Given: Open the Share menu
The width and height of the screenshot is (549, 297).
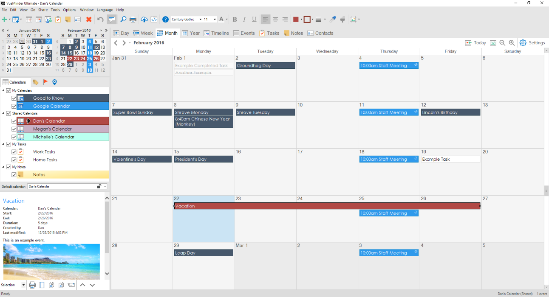Looking at the screenshot, I should tap(43, 10).
